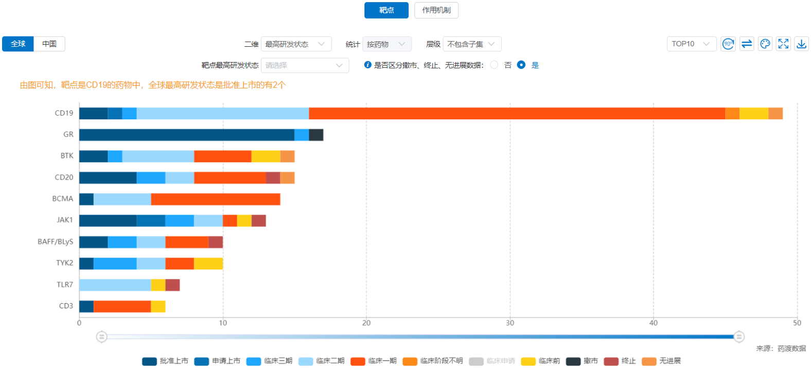This screenshot has width=811, height=372.
Task: Open the 二维 最高研发状态 dropdown
Action: (296, 44)
